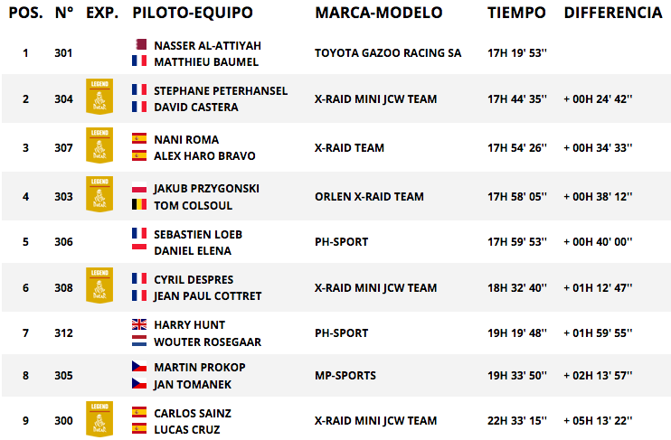Click the Dutch flag beside Wouter Rosegaar
This screenshot has width=671, height=440.
point(139,341)
